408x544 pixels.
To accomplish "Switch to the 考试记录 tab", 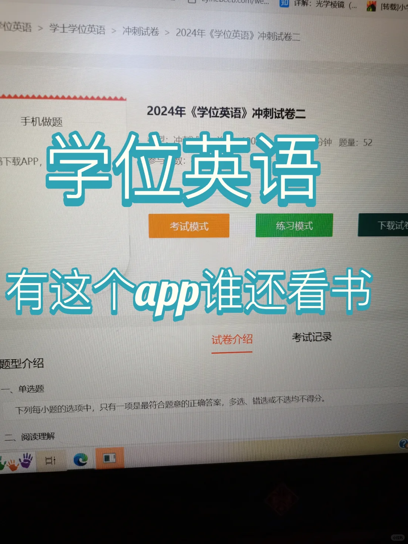I will click(311, 337).
